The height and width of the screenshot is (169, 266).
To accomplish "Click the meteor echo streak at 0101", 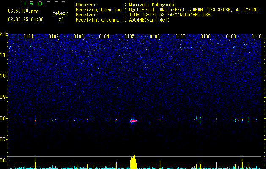I will pos(35,121).
